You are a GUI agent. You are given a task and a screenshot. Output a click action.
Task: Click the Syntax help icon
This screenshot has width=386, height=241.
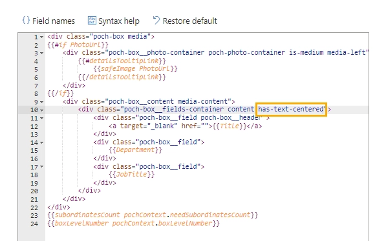pyautogui.click(x=92, y=21)
